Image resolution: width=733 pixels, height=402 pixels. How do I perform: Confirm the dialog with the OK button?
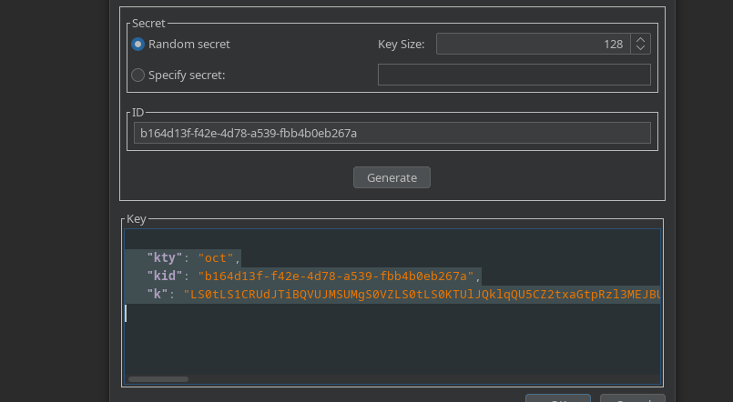pyautogui.click(x=557, y=398)
